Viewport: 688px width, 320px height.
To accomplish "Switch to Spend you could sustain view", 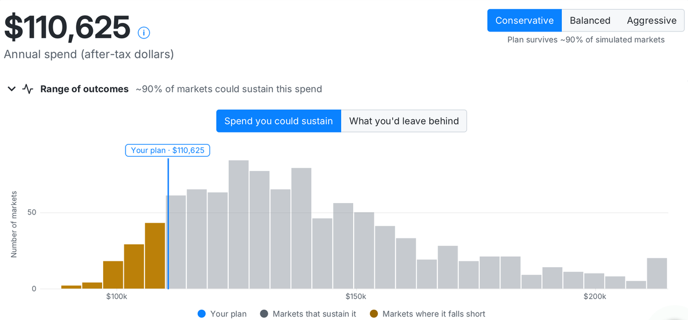I will [279, 121].
